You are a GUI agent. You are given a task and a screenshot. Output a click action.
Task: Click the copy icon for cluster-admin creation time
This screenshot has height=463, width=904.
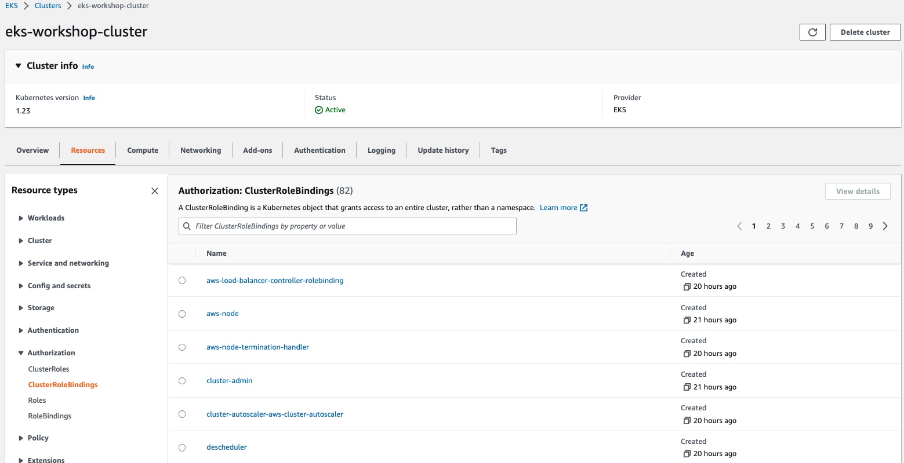687,387
